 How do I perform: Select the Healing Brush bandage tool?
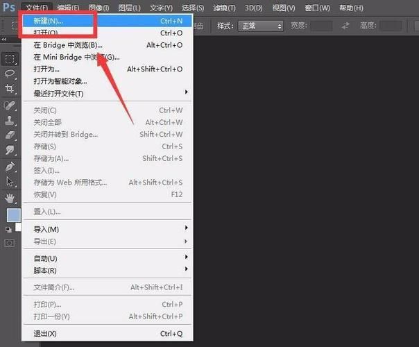tap(10, 105)
